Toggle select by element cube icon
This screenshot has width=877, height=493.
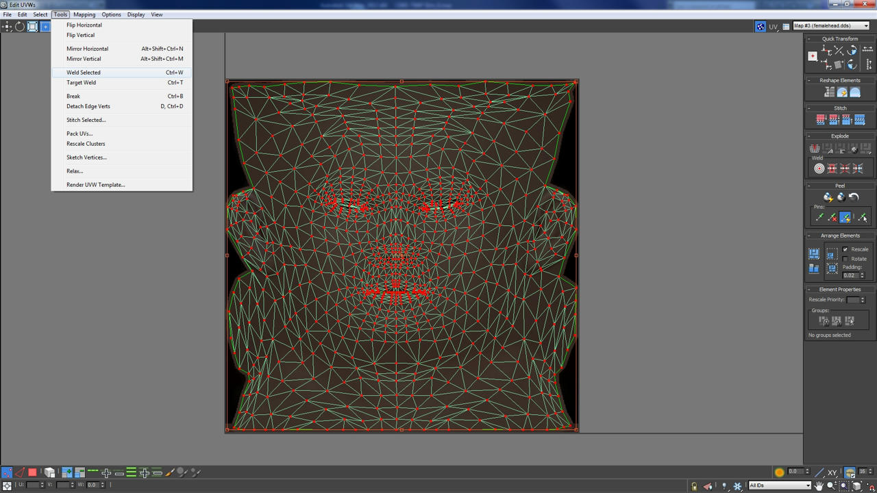(x=49, y=472)
